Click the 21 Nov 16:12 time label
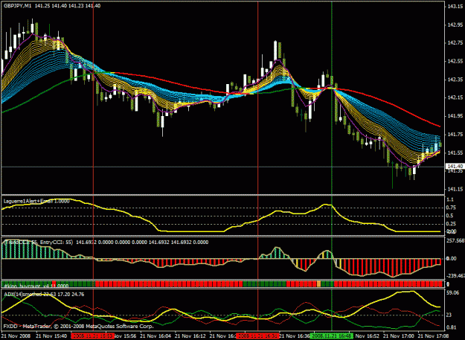 tap(190, 336)
